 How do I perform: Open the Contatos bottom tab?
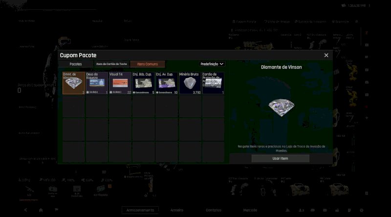[x=213, y=210]
